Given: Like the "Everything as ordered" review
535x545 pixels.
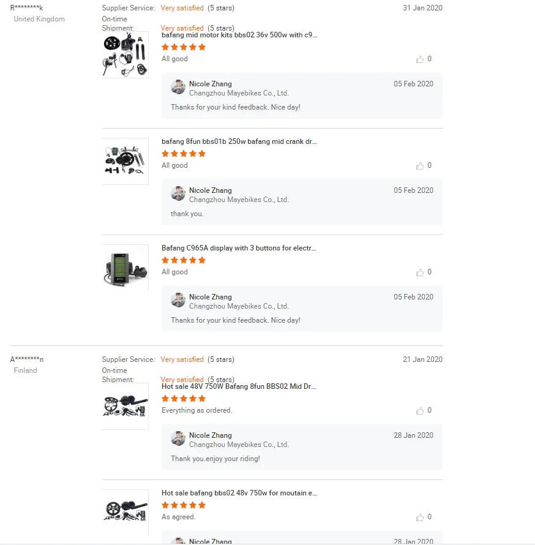Looking at the screenshot, I should click(420, 411).
